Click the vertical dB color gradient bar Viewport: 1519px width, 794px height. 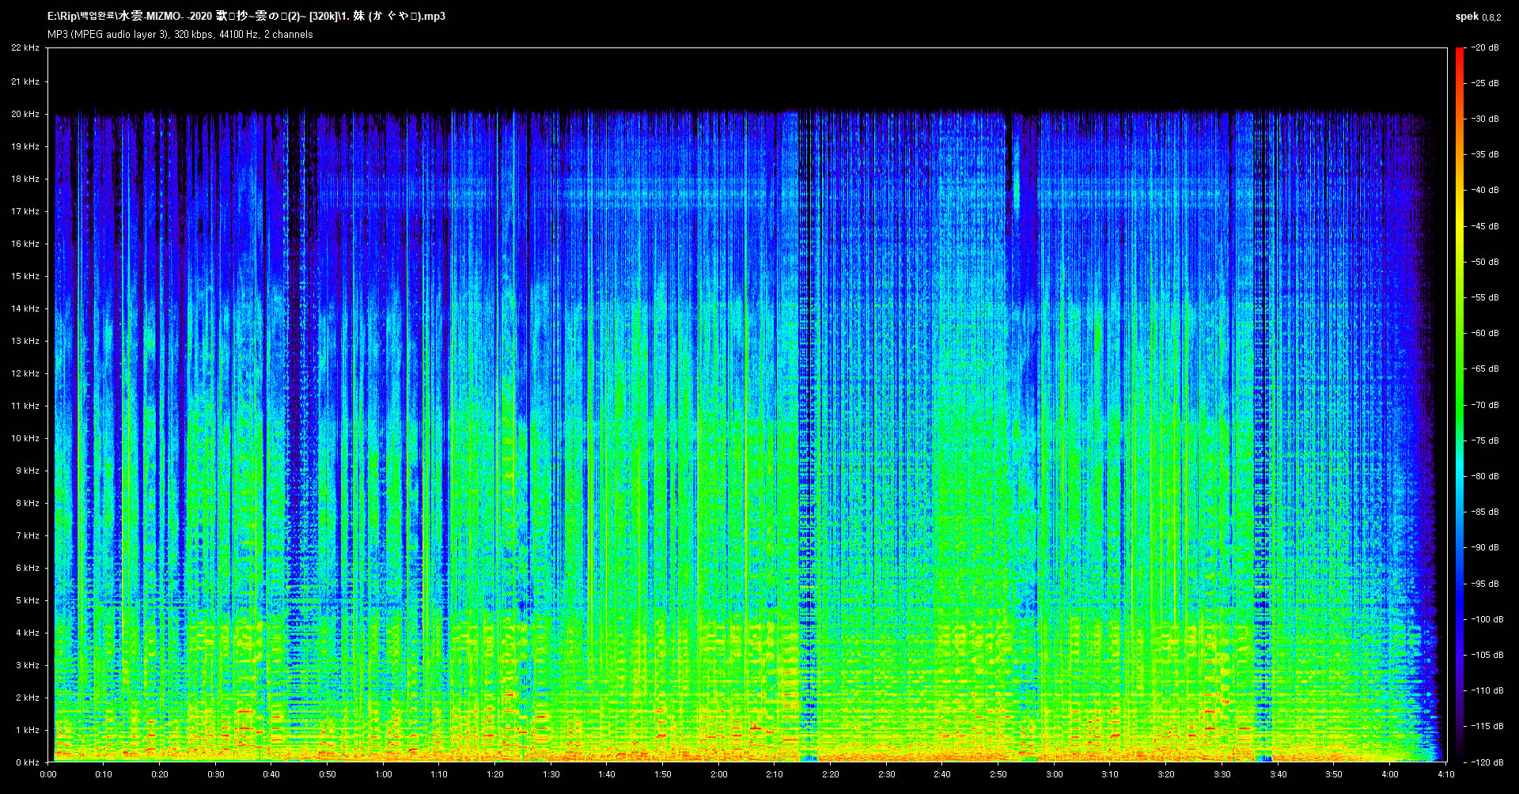tap(1460, 405)
